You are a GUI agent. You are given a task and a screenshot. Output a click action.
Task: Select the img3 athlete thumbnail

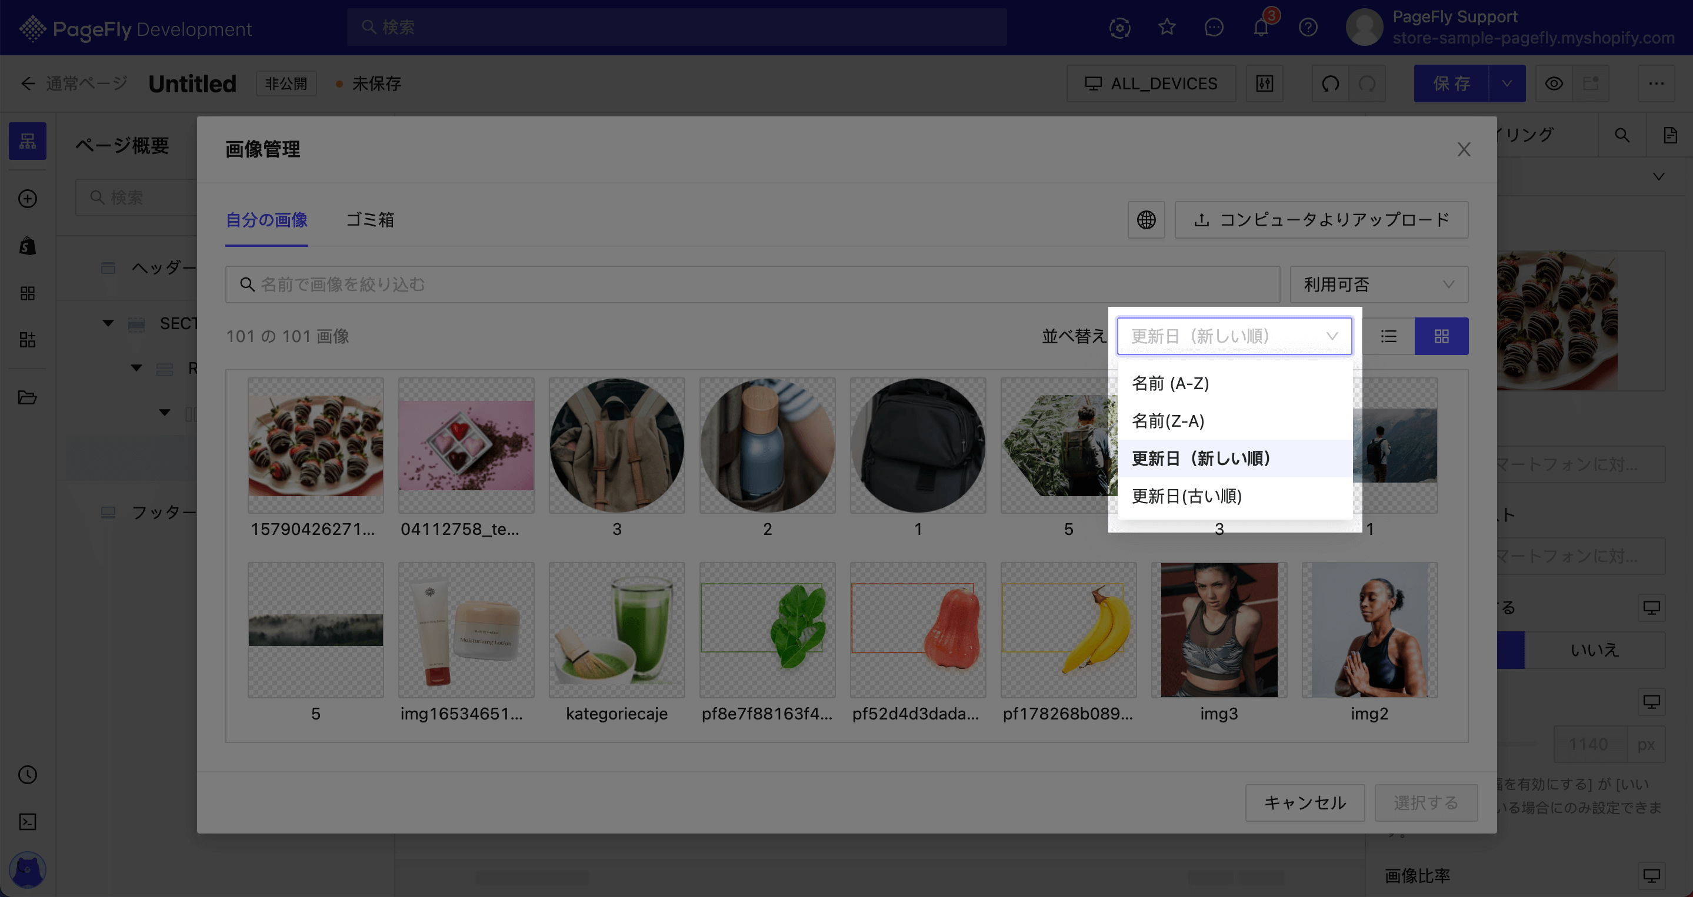click(1219, 630)
